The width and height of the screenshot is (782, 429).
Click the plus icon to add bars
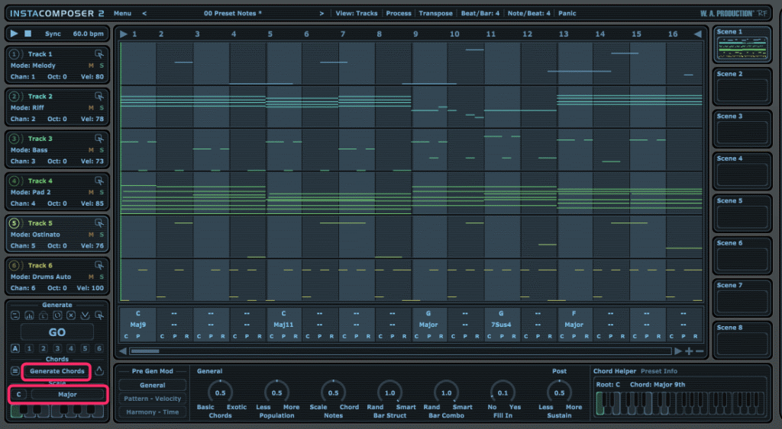(689, 351)
